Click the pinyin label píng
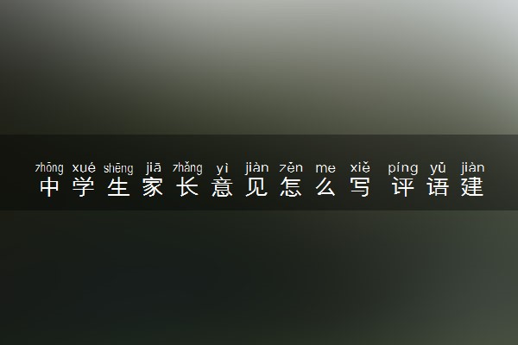 coord(403,168)
